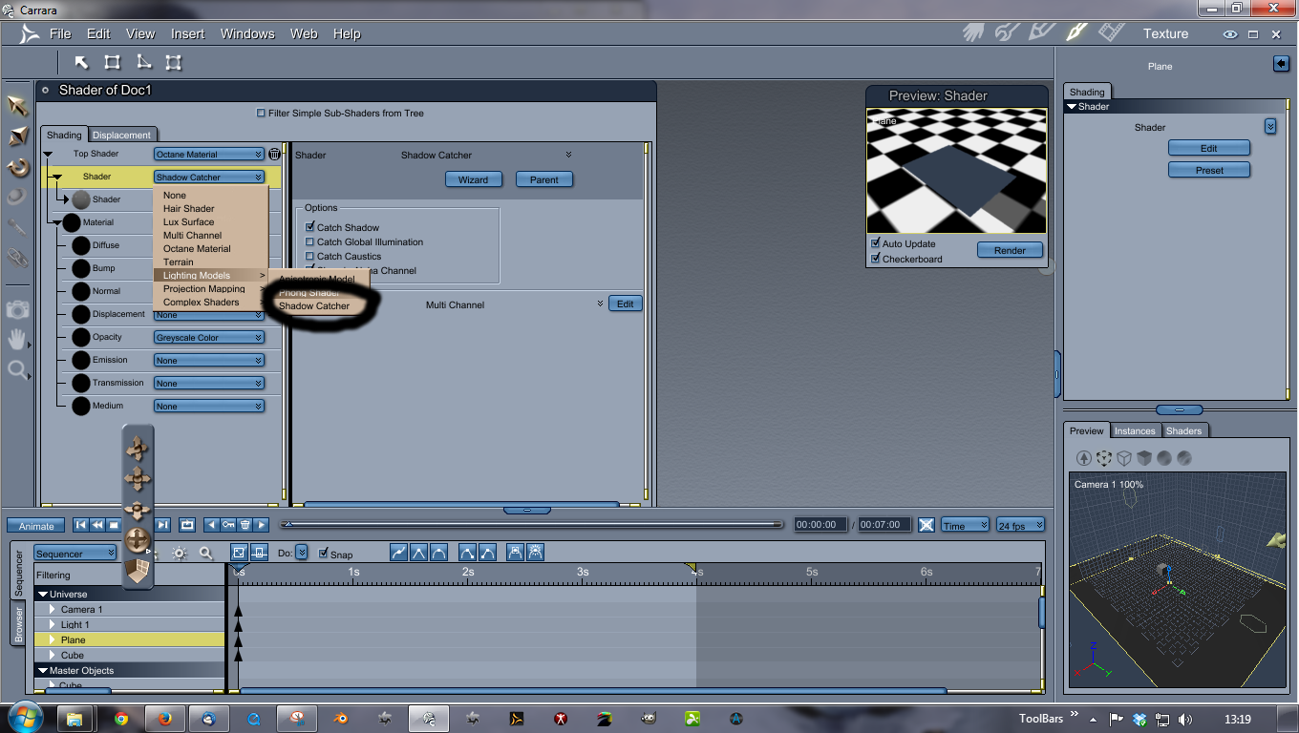Uncheck the Catch Shadow option
Viewport: 1299px width, 733px height.
pos(309,227)
